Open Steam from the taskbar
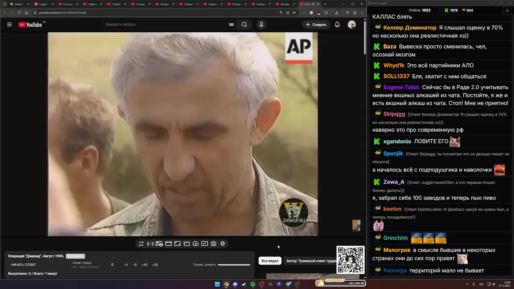514x289 pixels. [x=244, y=284]
